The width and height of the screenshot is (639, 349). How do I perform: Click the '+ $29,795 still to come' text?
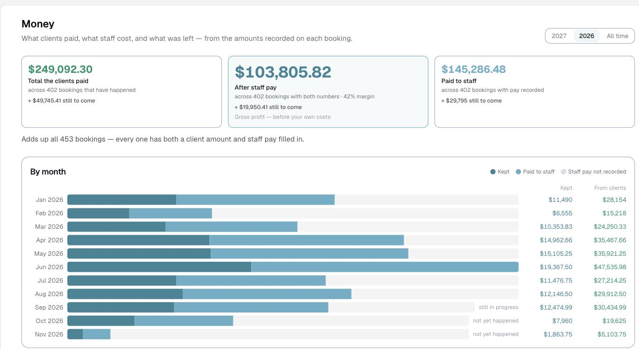[472, 101]
